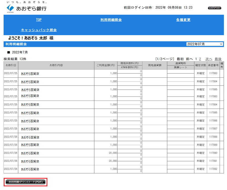The width and height of the screenshot is (227, 190).
Task: Select the 確定状態 column header
Action: (200, 65)
